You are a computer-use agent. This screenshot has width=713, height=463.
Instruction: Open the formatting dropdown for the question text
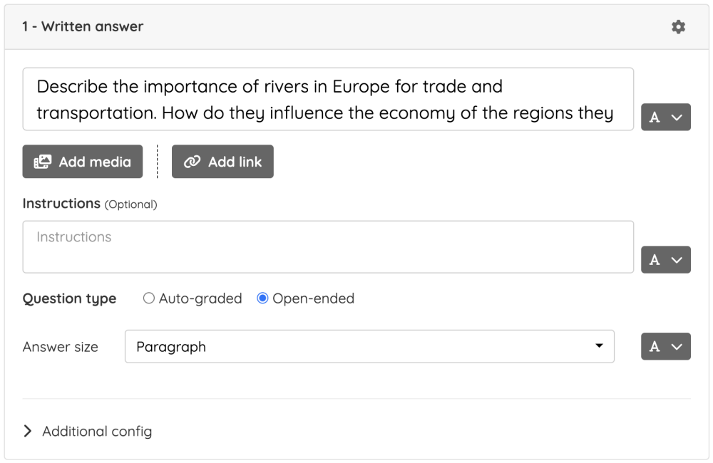coord(665,117)
